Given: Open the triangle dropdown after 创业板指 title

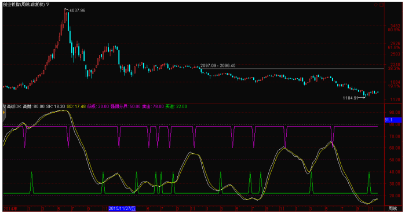Looking at the screenshot, I should point(48,5).
